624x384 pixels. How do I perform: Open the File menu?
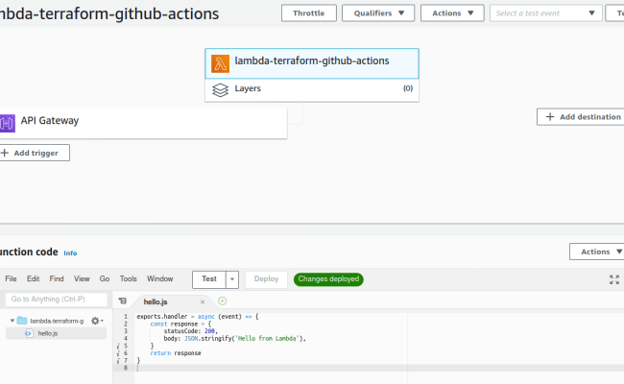click(11, 278)
